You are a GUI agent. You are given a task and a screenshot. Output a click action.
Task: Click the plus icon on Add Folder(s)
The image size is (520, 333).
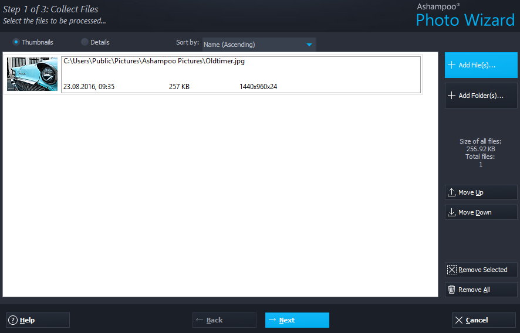pyautogui.click(x=451, y=96)
